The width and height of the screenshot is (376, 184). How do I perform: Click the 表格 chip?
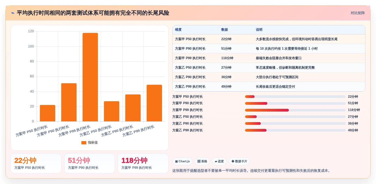click(202, 161)
